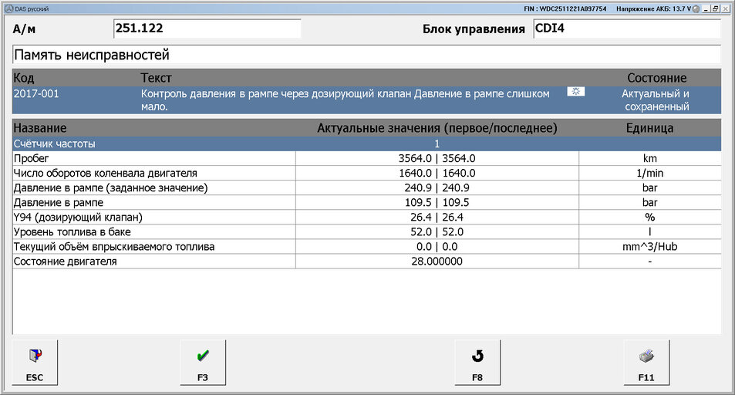
Task: Click the Единица column header
Action: point(649,128)
